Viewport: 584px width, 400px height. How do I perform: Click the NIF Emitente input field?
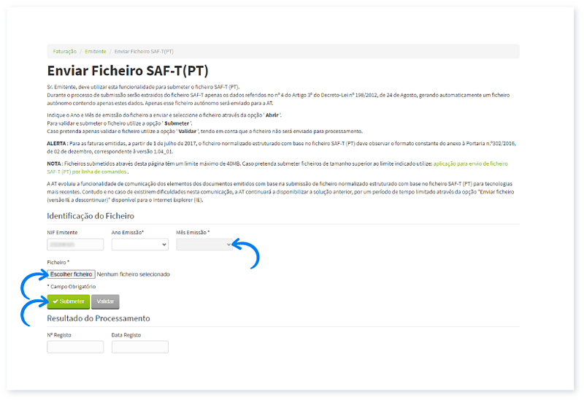tap(75, 245)
